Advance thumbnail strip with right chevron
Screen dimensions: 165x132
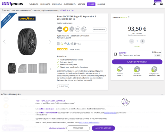tap(51, 69)
